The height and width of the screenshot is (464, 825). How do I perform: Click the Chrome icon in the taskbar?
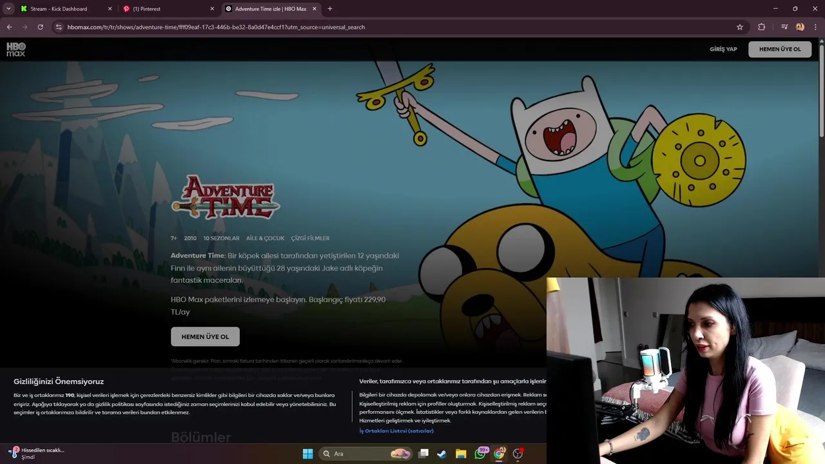499,454
